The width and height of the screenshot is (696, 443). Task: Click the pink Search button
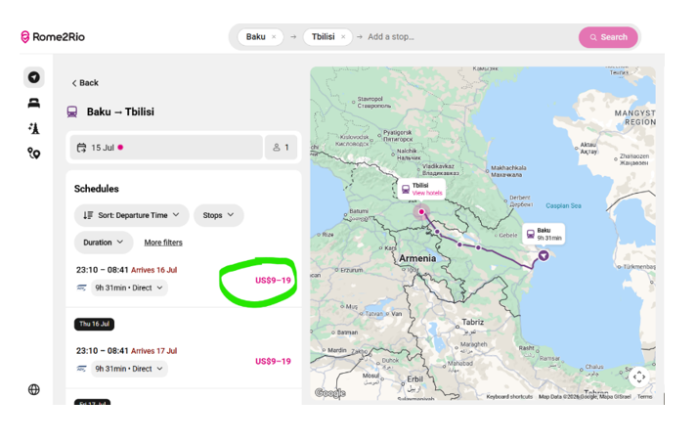[x=608, y=37]
